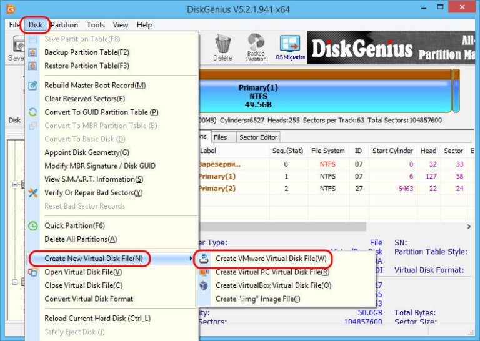
Task: Click the Verify Or Repair Bad Sectors icon
Action: click(33, 193)
